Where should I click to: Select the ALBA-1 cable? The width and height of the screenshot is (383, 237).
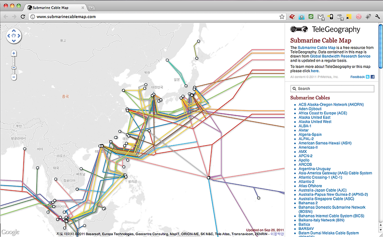[x=305, y=126]
